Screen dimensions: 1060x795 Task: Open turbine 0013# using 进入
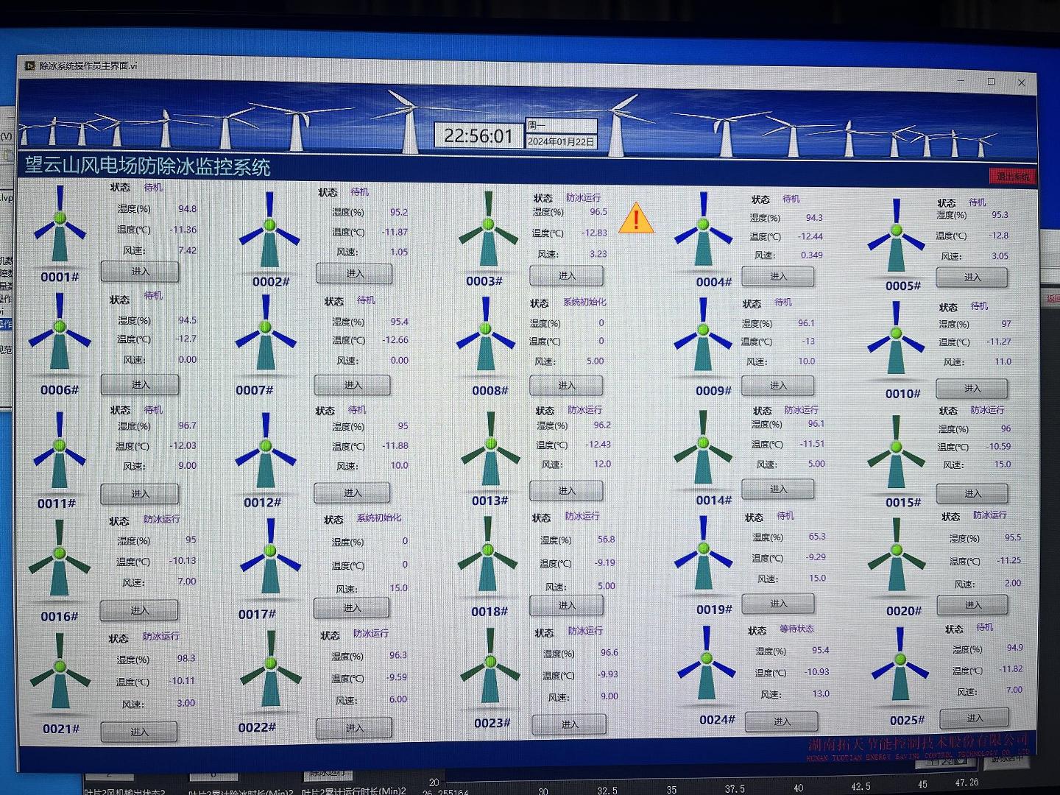[566, 491]
